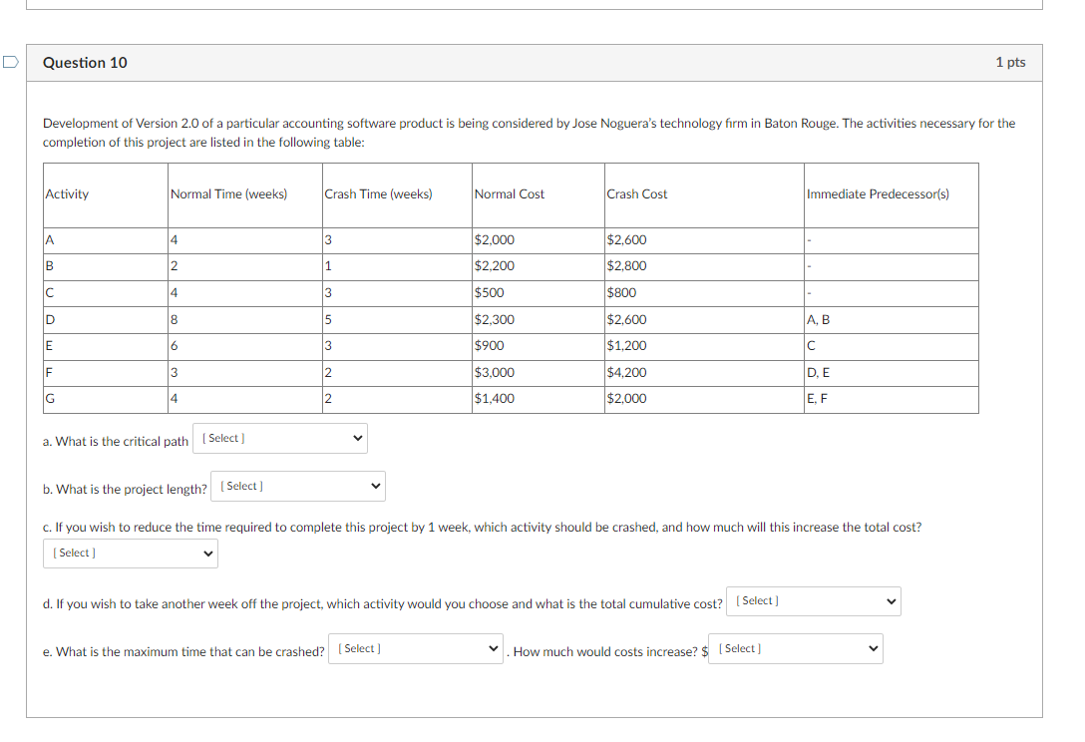Click the Crash Cost header cell
The width and height of the screenshot is (1085, 742).
point(637,193)
